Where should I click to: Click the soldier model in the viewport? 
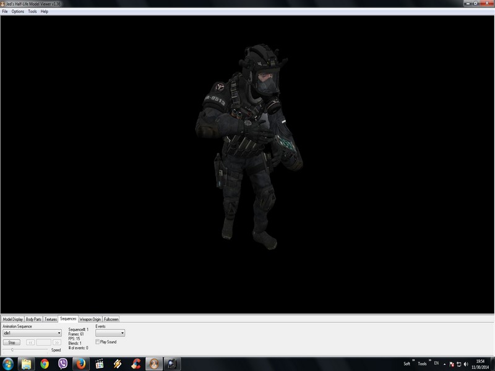tap(249, 147)
